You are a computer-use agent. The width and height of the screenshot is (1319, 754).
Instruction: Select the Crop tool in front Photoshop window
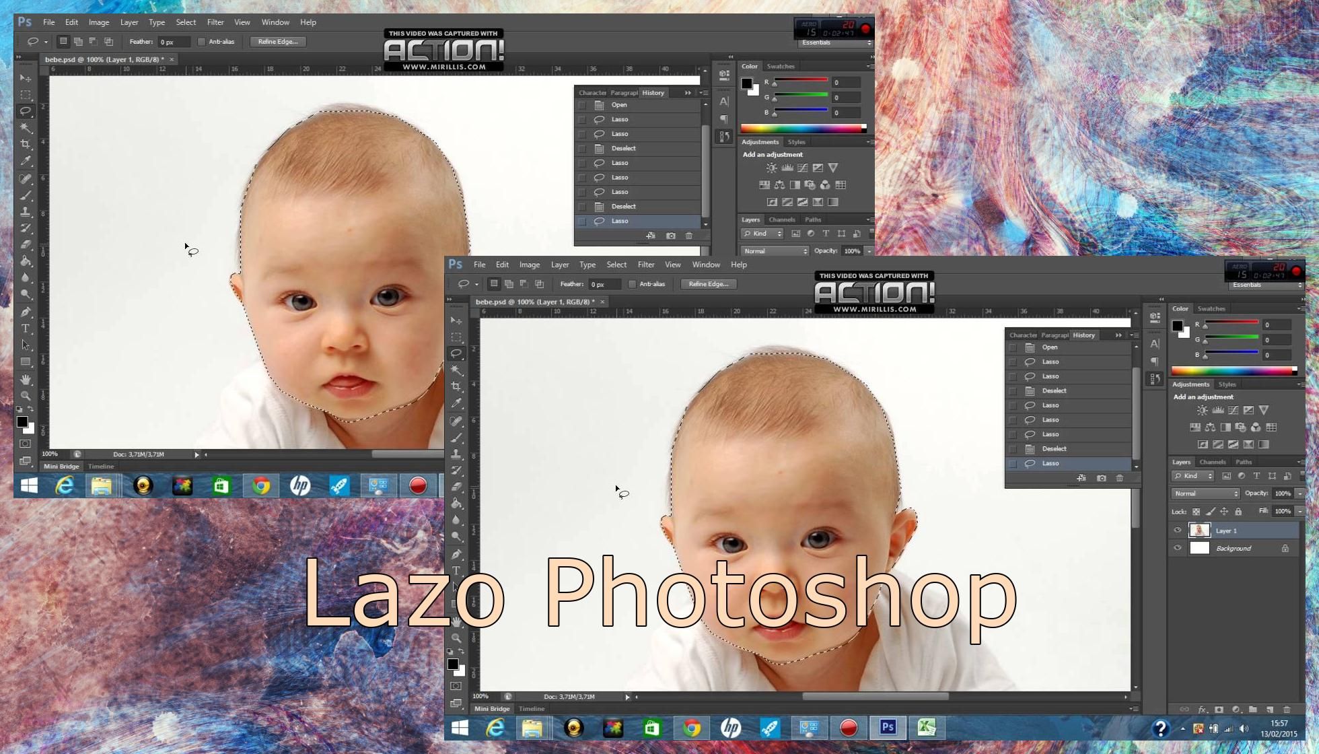pyautogui.click(x=456, y=386)
